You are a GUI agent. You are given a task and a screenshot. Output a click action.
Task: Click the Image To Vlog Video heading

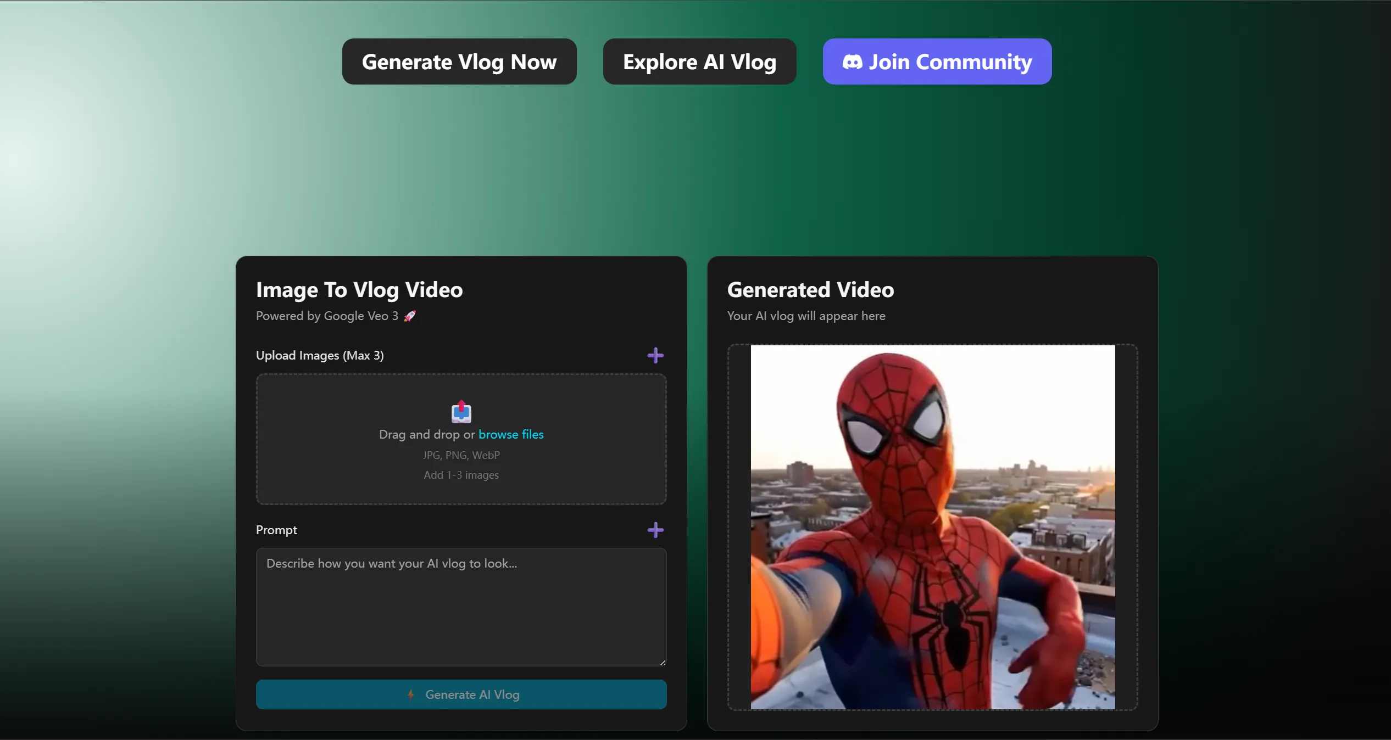(359, 290)
